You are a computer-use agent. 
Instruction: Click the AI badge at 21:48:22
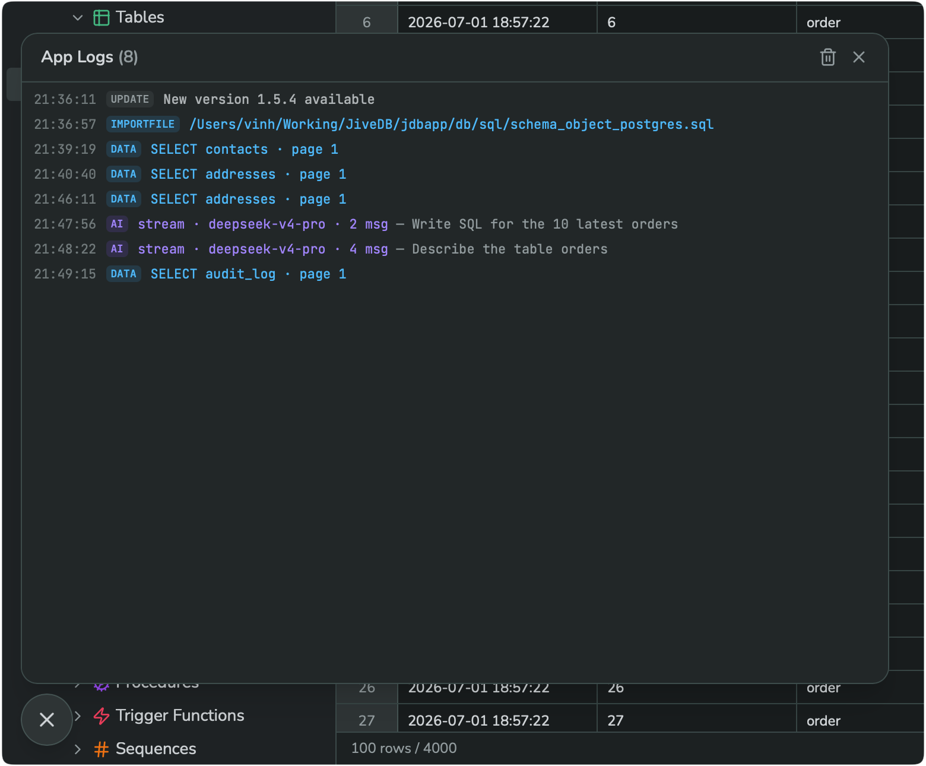(x=117, y=249)
